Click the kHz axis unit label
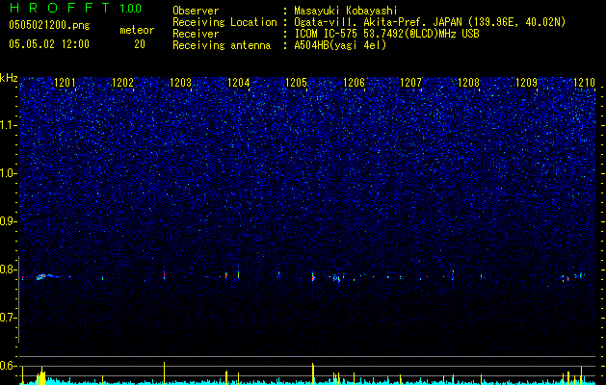Viewport: 606px width, 385px height. 9,78
